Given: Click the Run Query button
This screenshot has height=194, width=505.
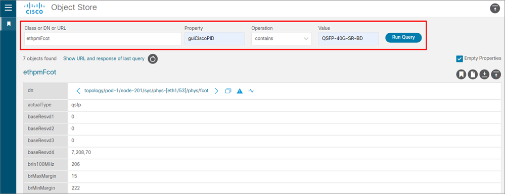Looking at the screenshot, I should pos(403,37).
